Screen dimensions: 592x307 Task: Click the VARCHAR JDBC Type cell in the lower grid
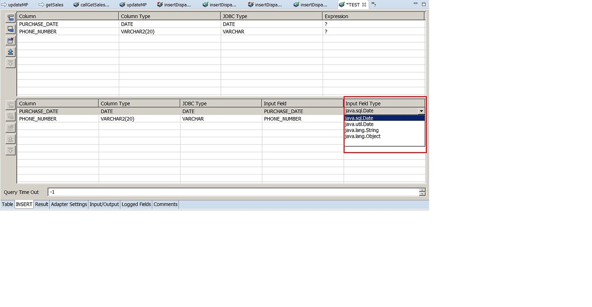click(x=221, y=119)
